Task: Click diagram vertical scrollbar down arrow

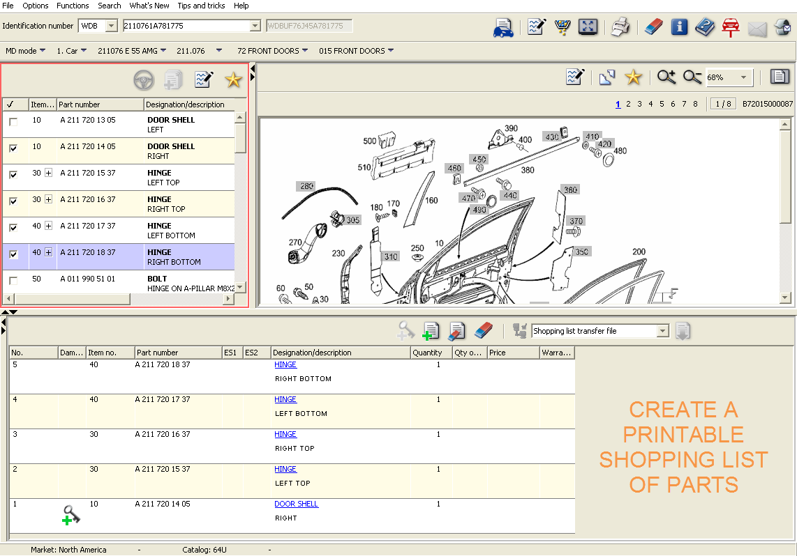Action: tap(785, 298)
